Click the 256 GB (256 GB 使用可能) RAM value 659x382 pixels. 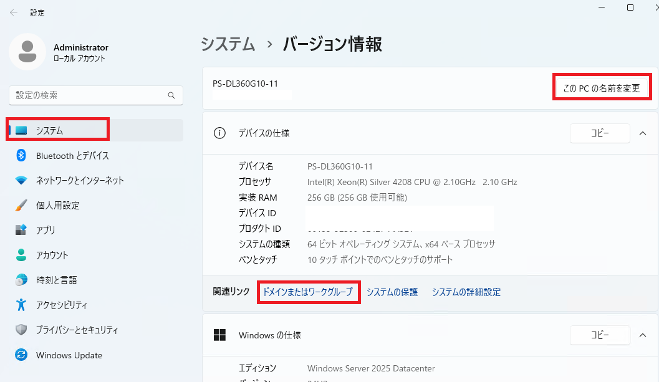tap(357, 198)
